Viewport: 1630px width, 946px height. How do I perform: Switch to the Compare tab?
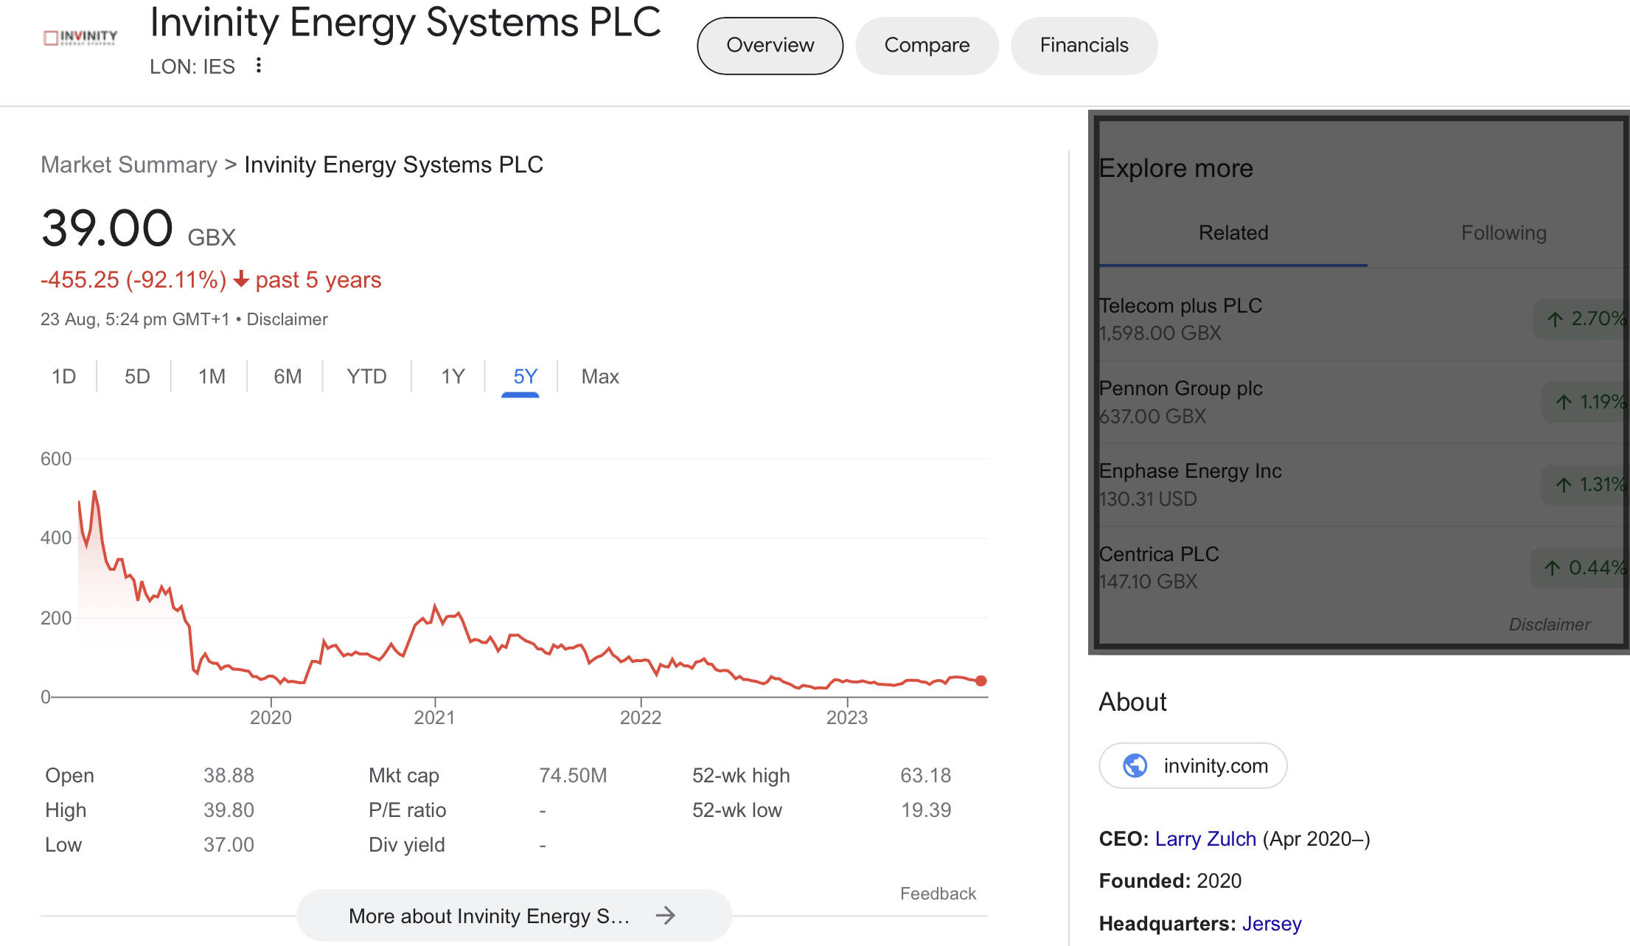tap(927, 46)
